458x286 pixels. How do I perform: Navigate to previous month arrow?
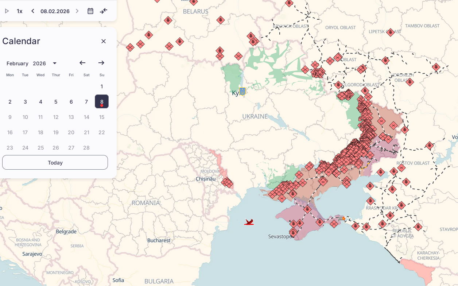pyautogui.click(x=82, y=63)
